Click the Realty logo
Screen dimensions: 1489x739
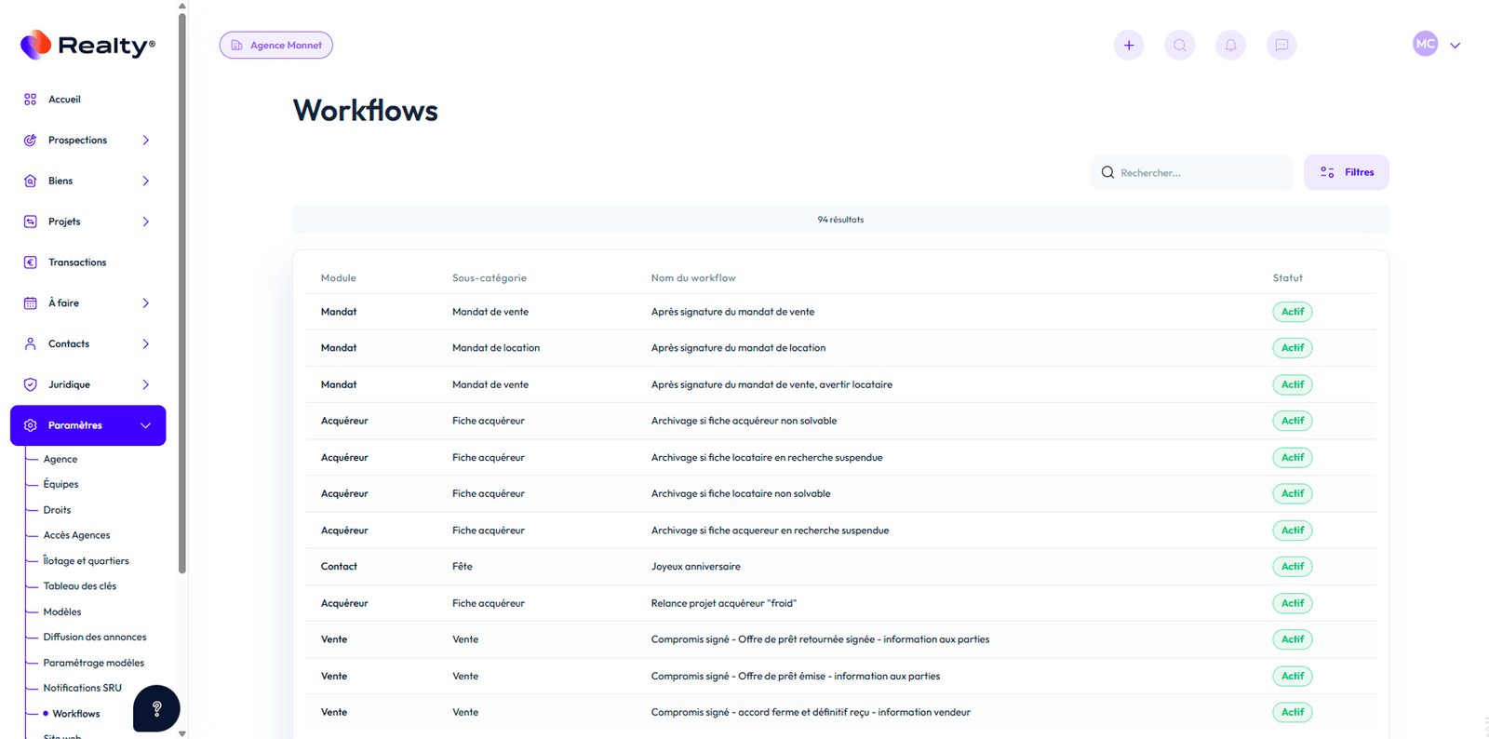(x=88, y=45)
